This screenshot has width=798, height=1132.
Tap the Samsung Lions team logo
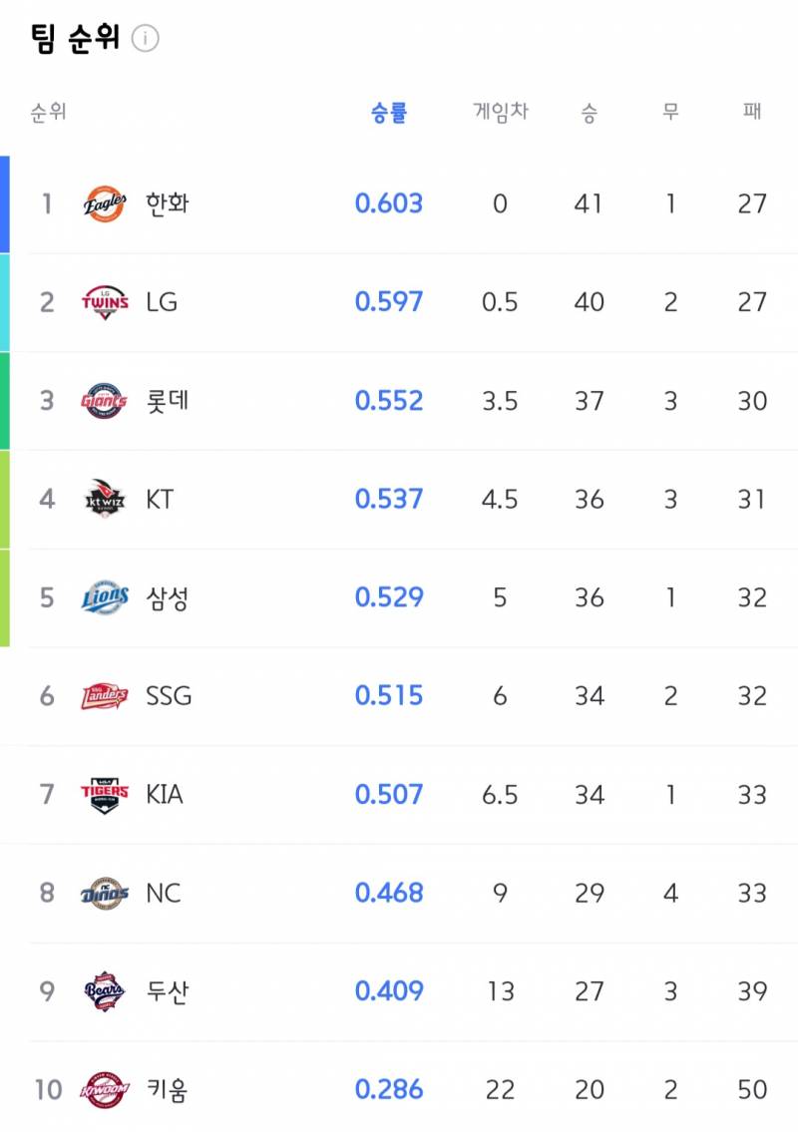(x=105, y=597)
